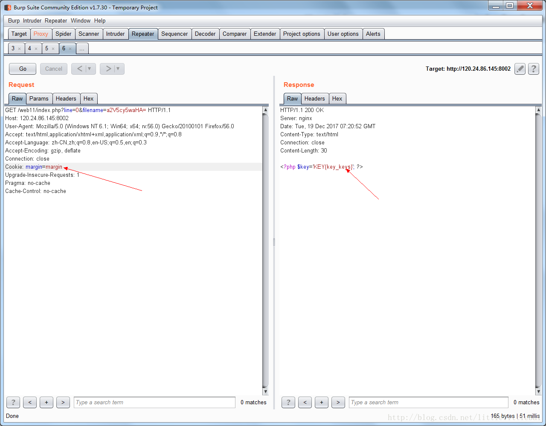Close Repeater tab 5
This screenshot has height=426, width=546.
[x=53, y=49]
